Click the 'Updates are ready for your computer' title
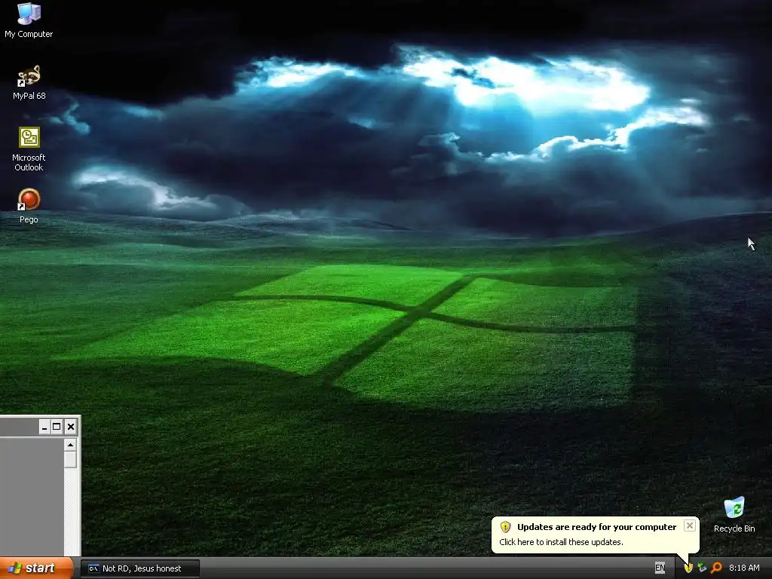Screen dimensions: 772x579 (597, 527)
